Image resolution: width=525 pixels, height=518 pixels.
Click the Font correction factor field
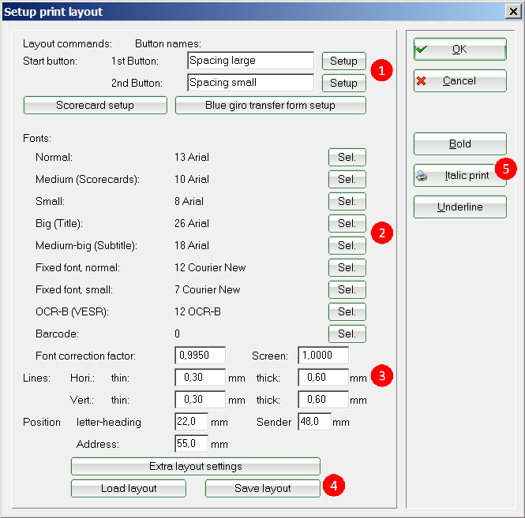[x=200, y=356]
